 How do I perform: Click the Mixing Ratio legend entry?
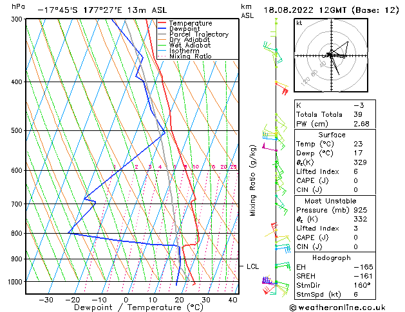click(191, 56)
